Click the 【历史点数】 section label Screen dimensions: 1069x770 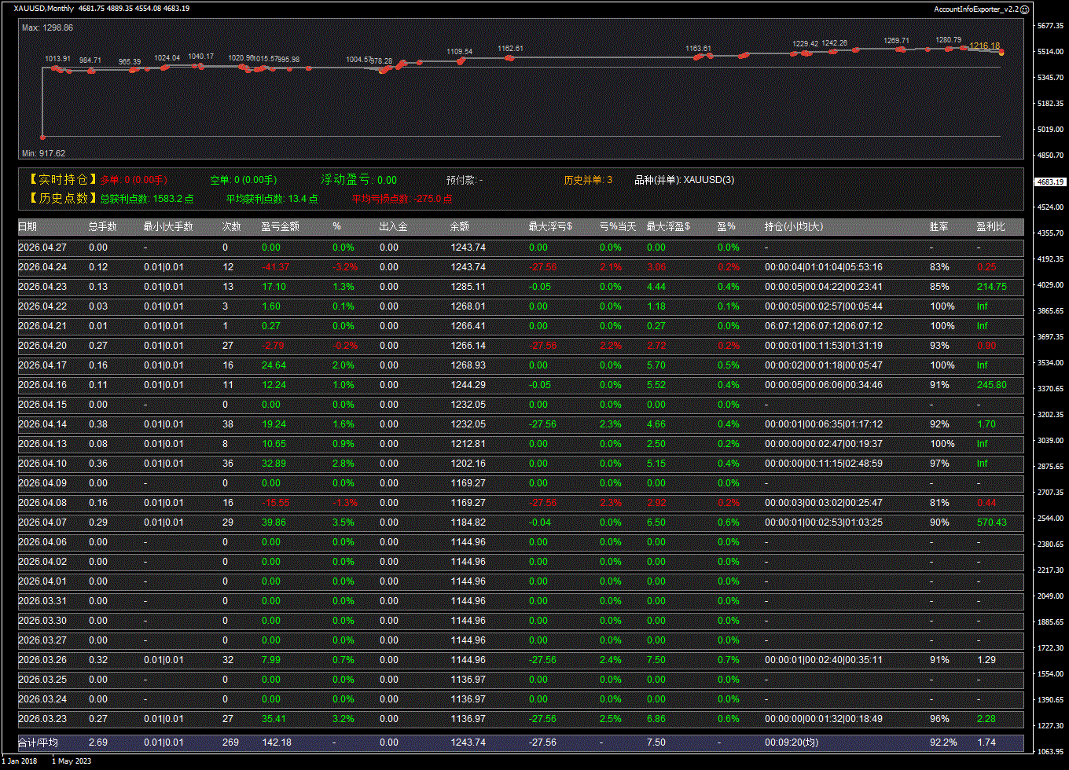(x=59, y=199)
